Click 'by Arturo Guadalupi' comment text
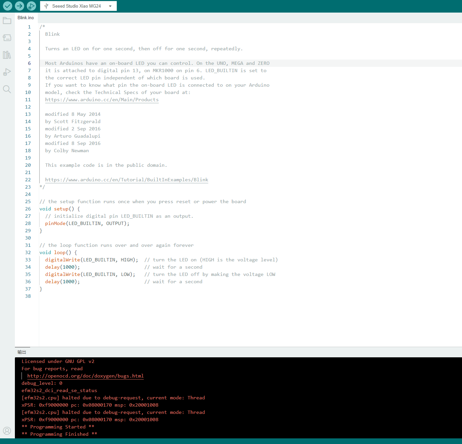 pos(73,136)
